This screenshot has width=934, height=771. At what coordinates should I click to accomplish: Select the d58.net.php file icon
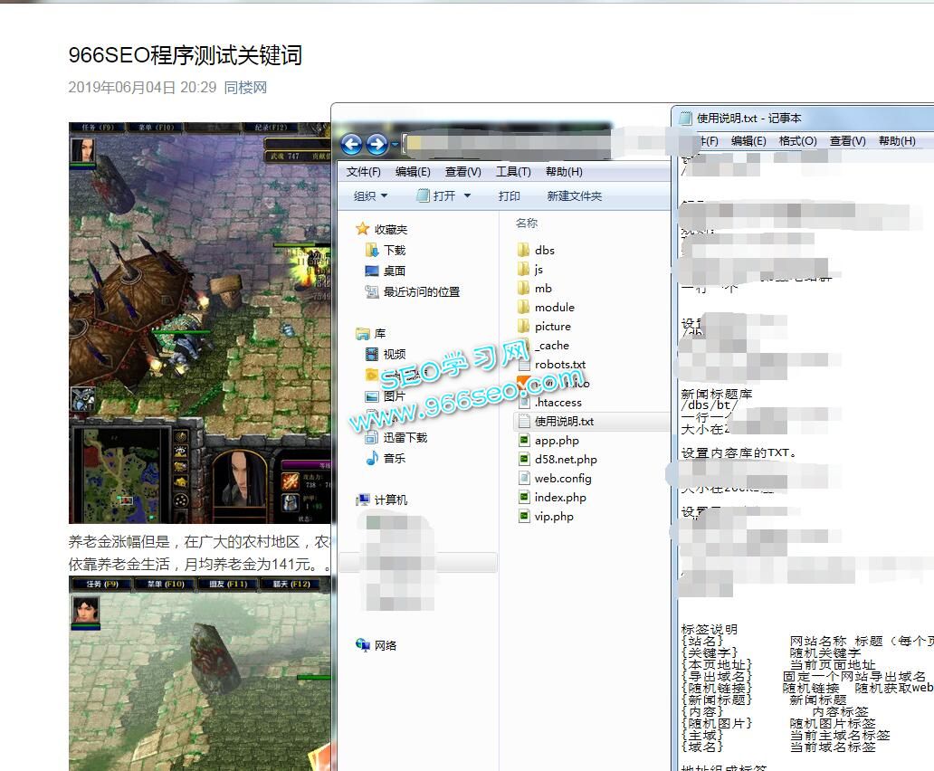(524, 460)
